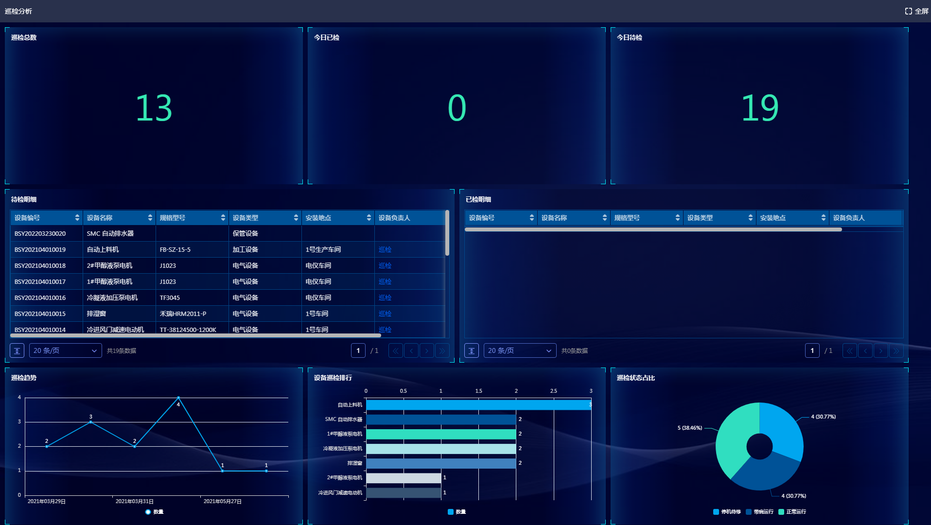Go to last page of 待检明细
This screenshot has height=525, width=931.
[442, 350]
